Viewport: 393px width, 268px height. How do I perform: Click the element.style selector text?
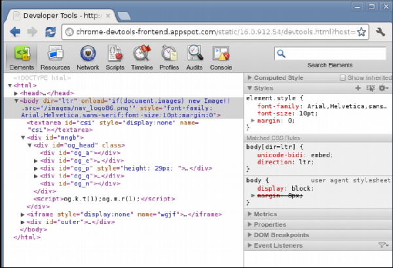pos(271,98)
